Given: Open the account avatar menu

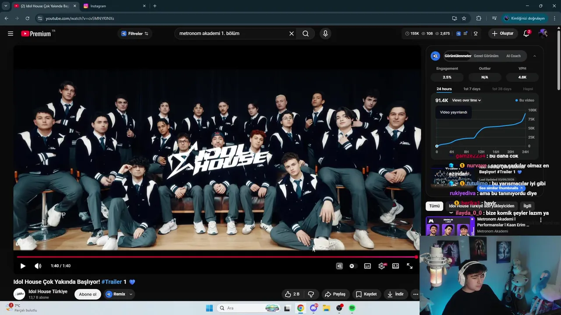Looking at the screenshot, I should (x=543, y=34).
